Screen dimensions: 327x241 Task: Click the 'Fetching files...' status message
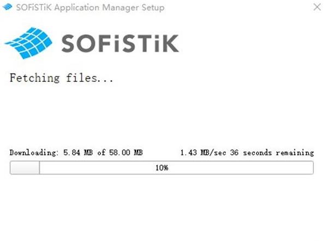click(x=61, y=78)
